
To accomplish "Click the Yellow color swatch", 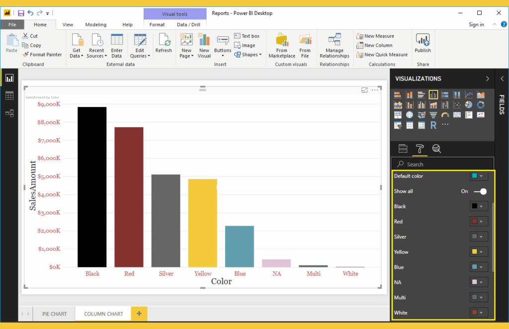I will (474, 252).
